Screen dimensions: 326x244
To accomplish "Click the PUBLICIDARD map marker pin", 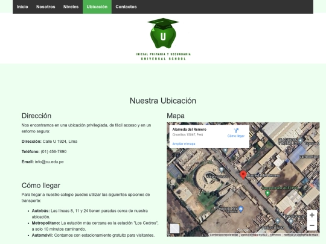I will click(x=278, y=221).
